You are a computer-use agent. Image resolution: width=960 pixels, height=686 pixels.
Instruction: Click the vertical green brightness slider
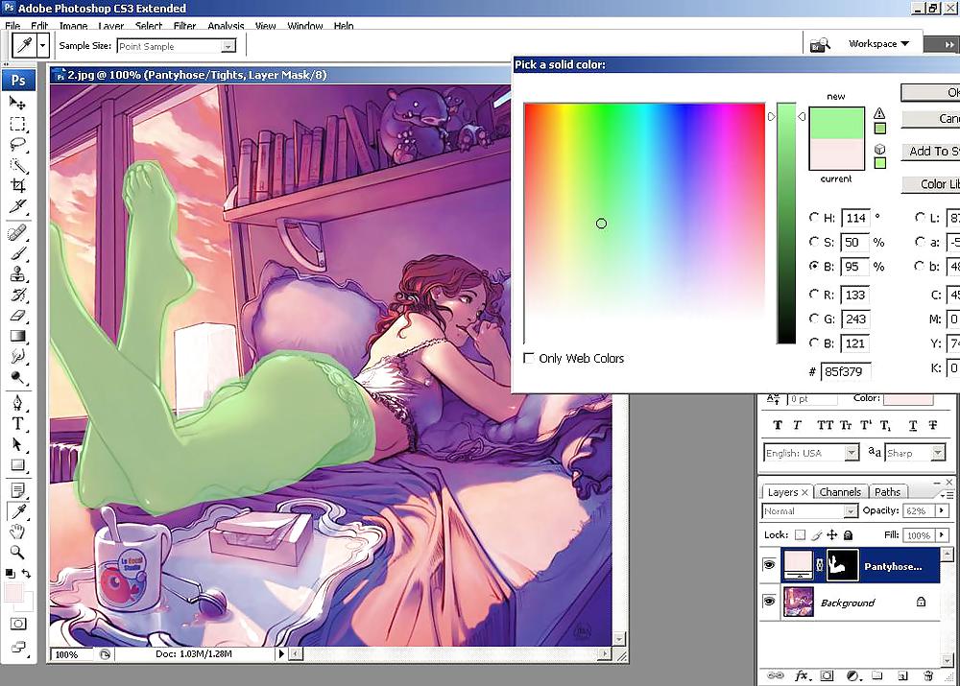(x=786, y=224)
